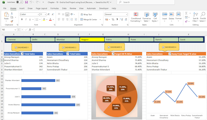Toggle the DASHBOARD 3 checkbox

pos(109,47)
